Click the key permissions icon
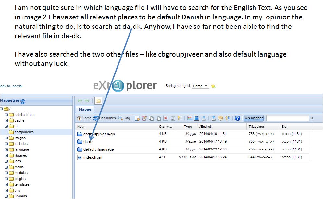Image resolution: width=323 pixels, height=199 pixels. pos(180,118)
